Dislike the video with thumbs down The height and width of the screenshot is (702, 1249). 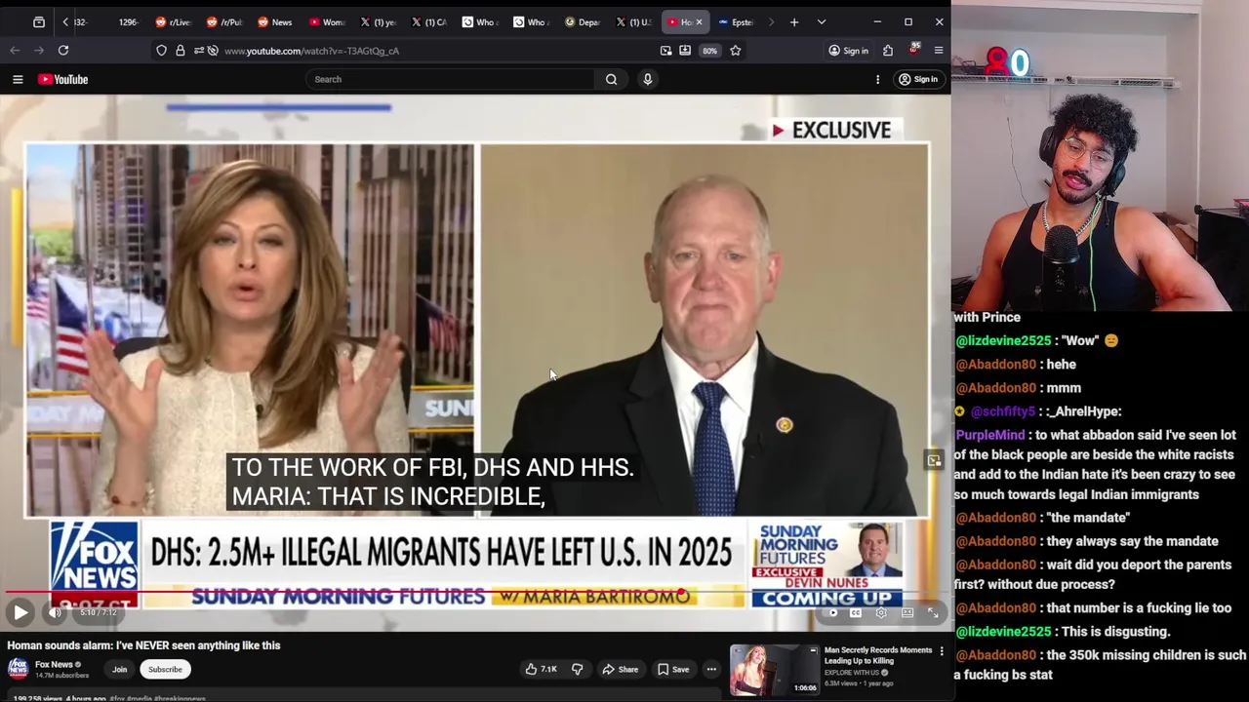[x=577, y=669]
